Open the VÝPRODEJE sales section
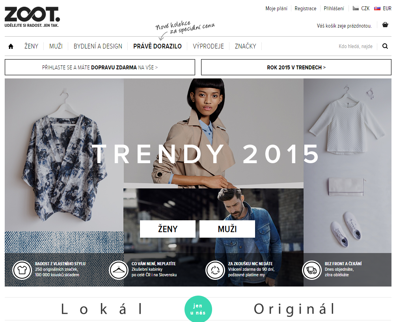Viewport: 397px width, 322px height. click(x=208, y=47)
